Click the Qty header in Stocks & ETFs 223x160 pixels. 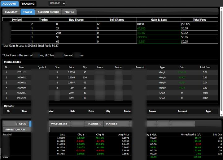pyautogui.click(x=85, y=67)
